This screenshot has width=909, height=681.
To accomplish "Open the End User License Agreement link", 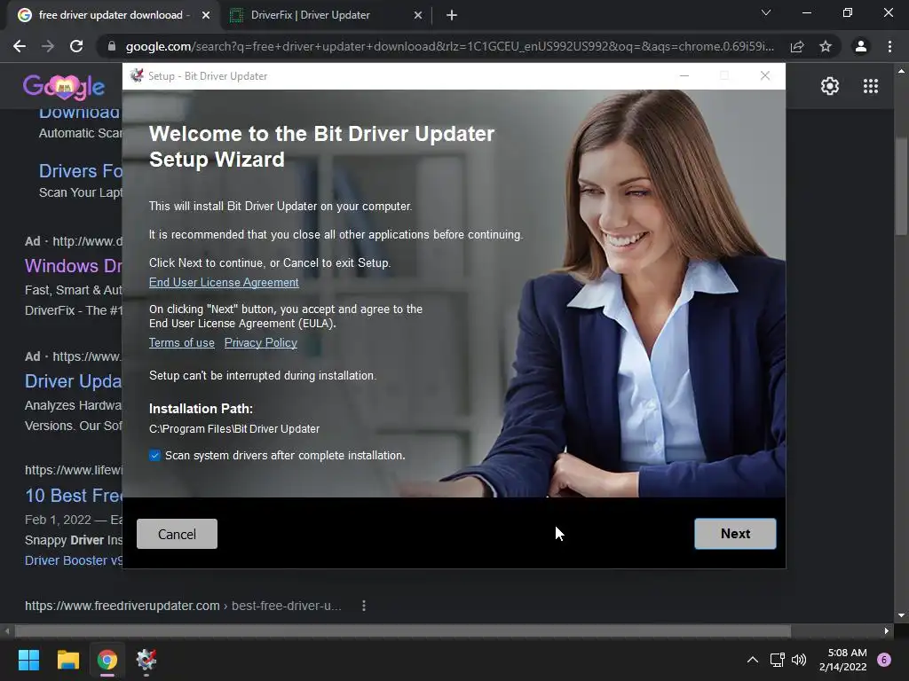I will point(224,283).
